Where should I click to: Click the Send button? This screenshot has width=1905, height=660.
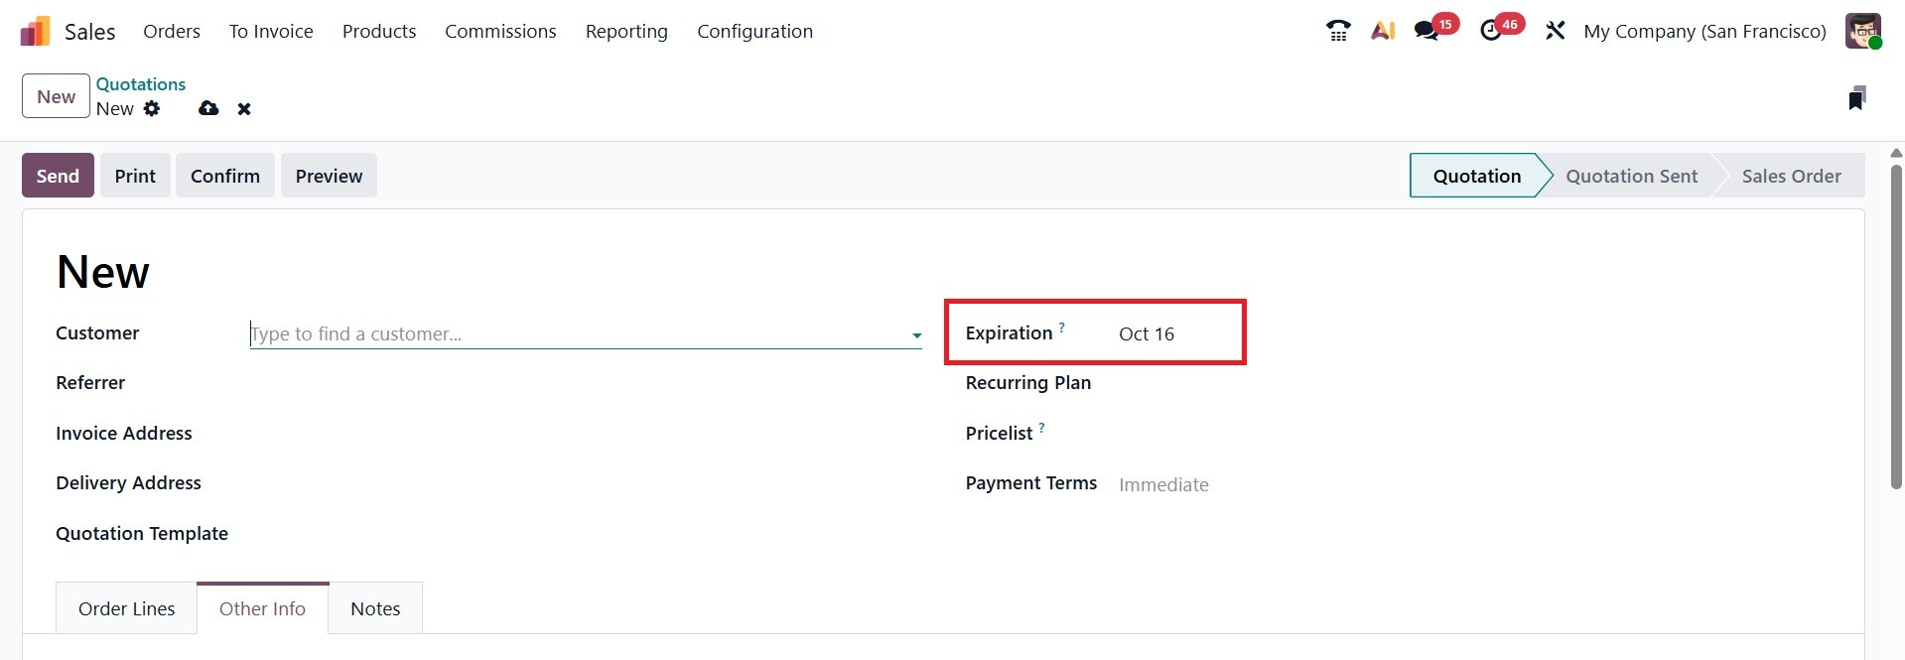pyautogui.click(x=58, y=176)
